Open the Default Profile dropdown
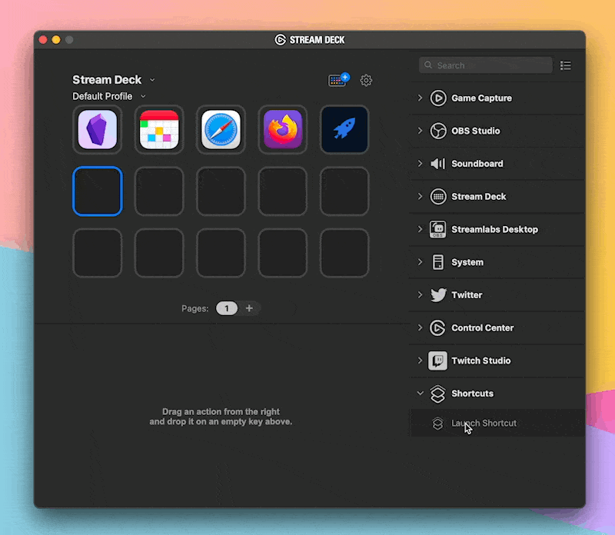This screenshot has width=615, height=535. pyautogui.click(x=143, y=97)
